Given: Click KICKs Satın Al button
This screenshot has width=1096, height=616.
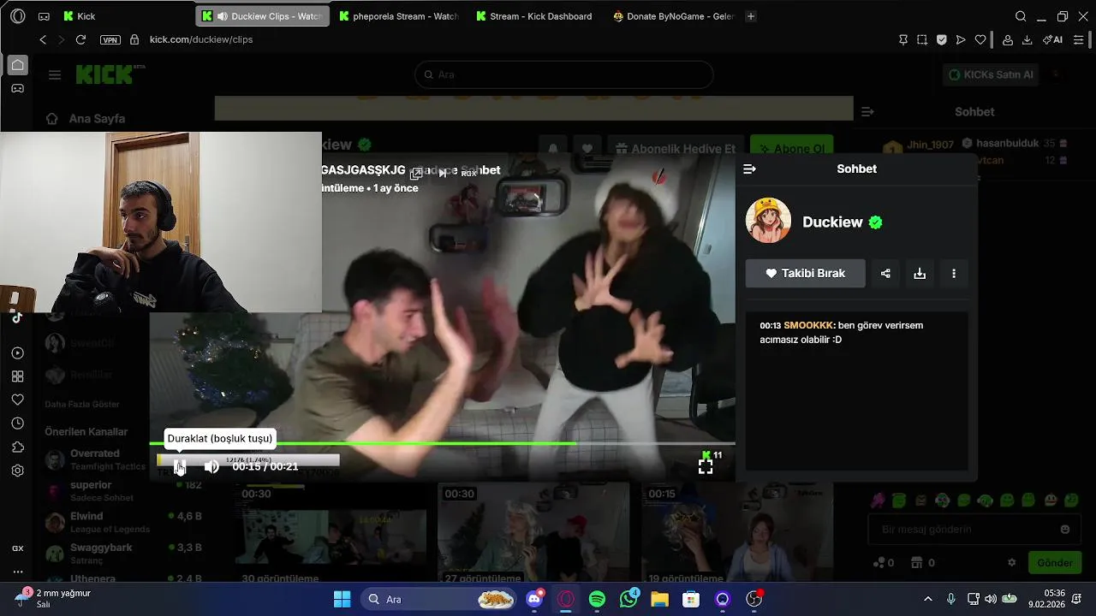Looking at the screenshot, I should [x=990, y=74].
